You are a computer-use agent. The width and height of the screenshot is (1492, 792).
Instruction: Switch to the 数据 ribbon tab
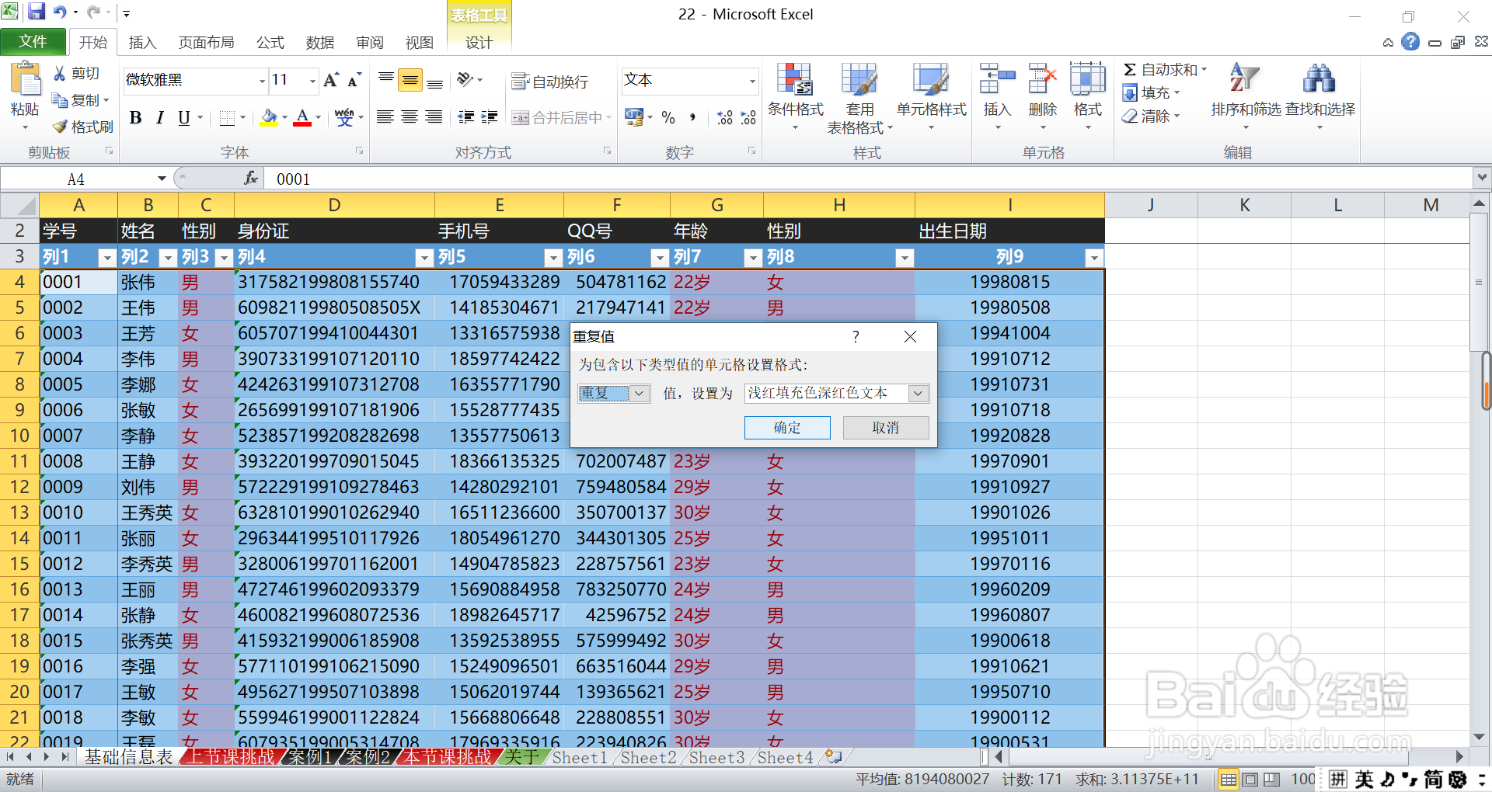(320, 43)
